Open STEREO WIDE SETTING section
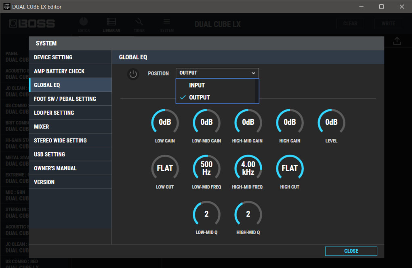The image size is (412, 268). pos(70,140)
